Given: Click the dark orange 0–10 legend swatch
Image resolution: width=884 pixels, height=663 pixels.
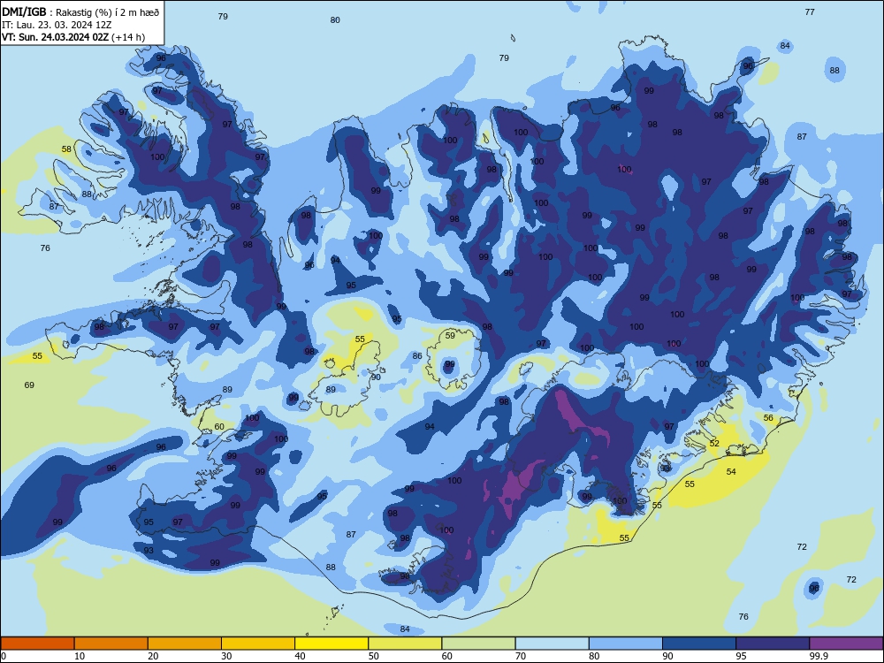Looking at the screenshot, I should (x=37, y=644).
